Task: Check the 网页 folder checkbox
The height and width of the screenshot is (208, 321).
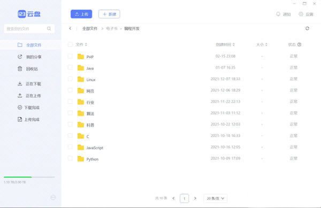Action: click(70, 90)
